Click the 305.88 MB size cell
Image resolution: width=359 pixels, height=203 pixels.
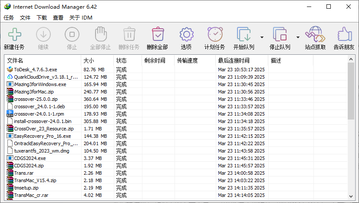[x=96, y=121]
